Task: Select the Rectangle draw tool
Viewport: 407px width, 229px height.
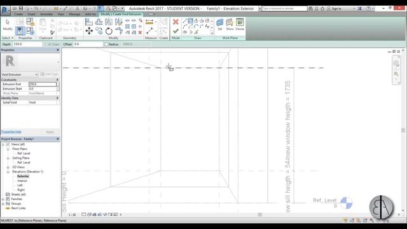Action: coord(191,21)
